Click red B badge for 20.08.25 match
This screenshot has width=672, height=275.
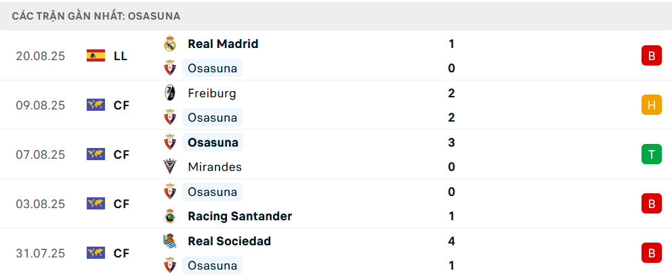coord(651,56)
